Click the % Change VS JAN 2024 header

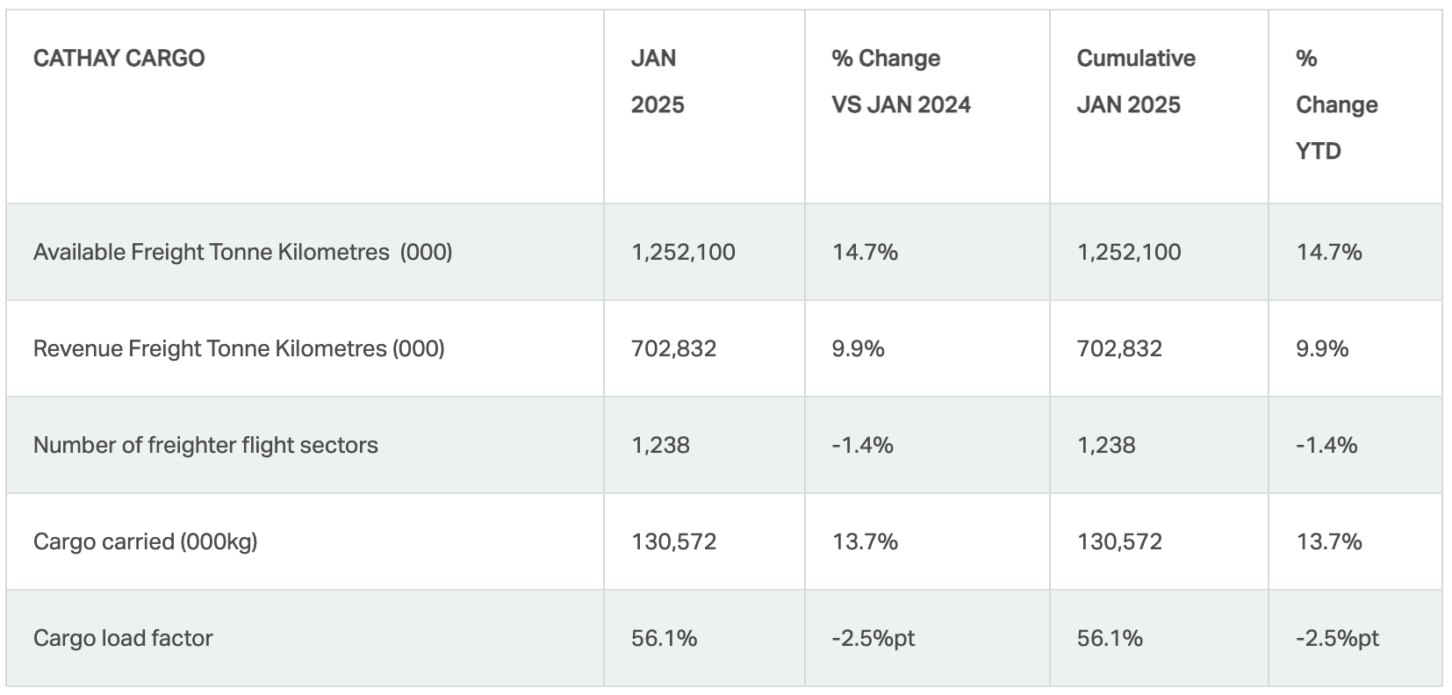coord(901,82)
